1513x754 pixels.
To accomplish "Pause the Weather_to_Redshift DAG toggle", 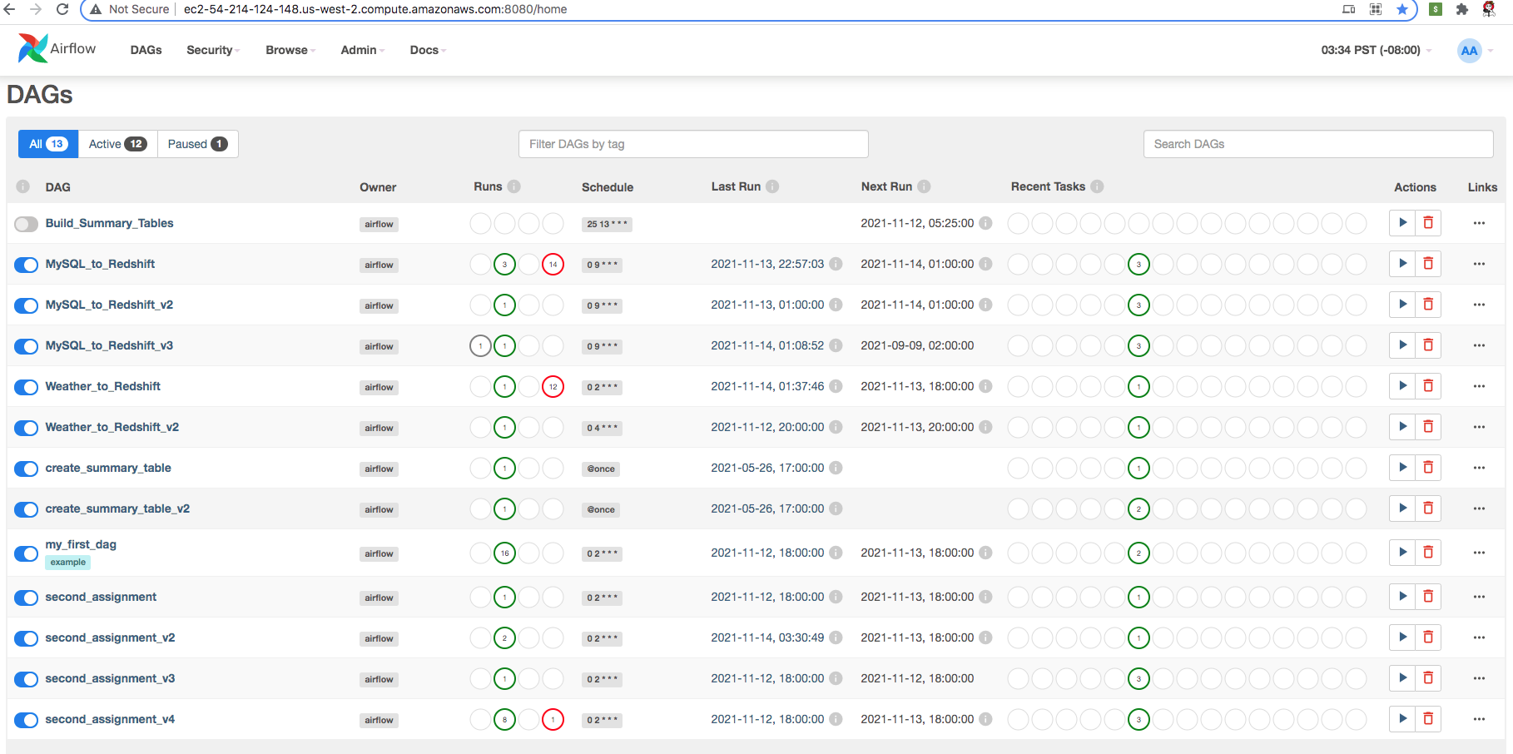I will (27, 387).
